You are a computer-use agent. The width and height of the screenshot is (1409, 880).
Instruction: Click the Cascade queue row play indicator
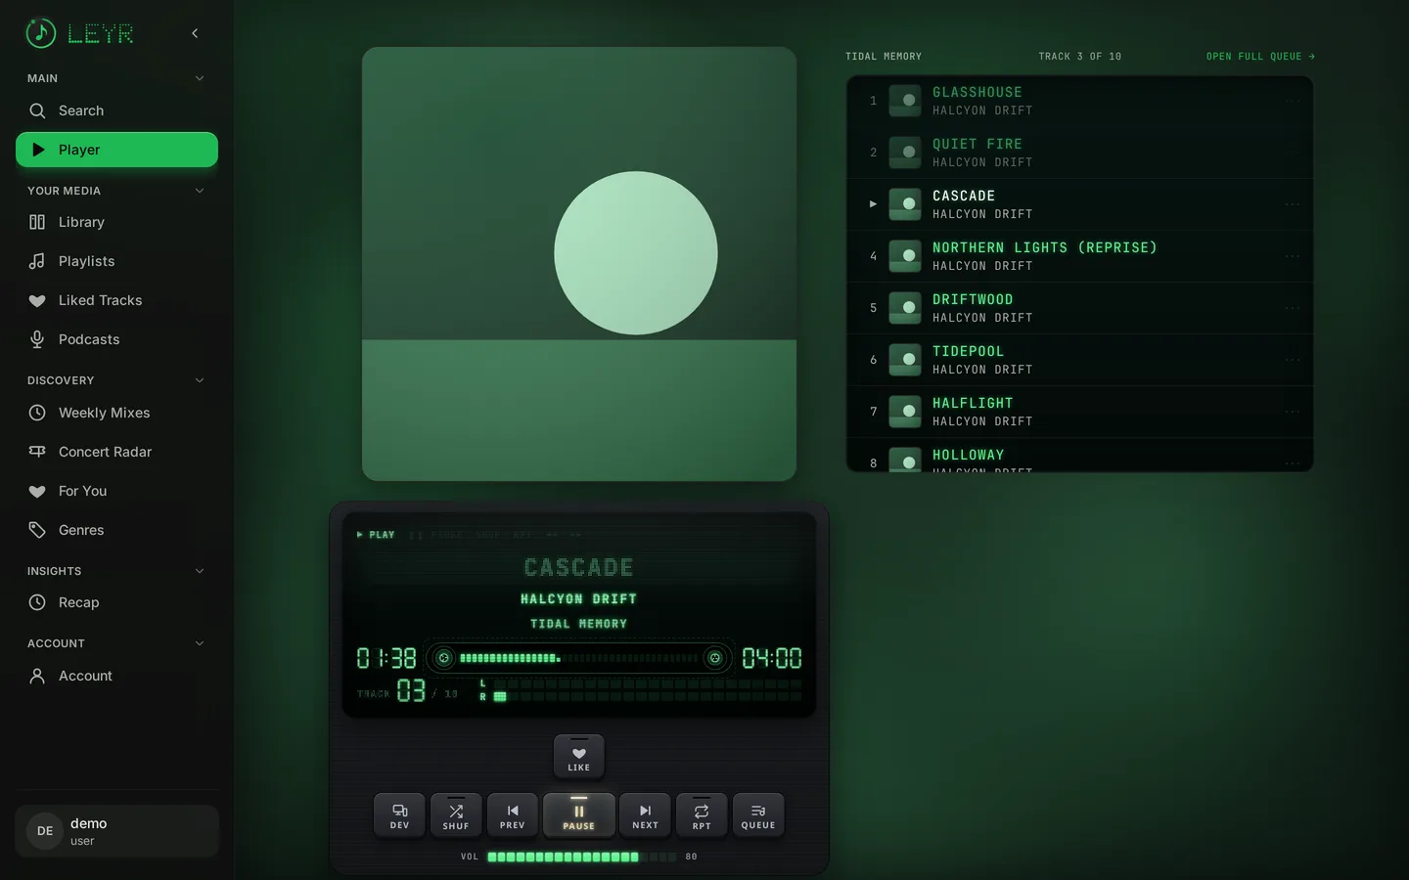[873, 204]
